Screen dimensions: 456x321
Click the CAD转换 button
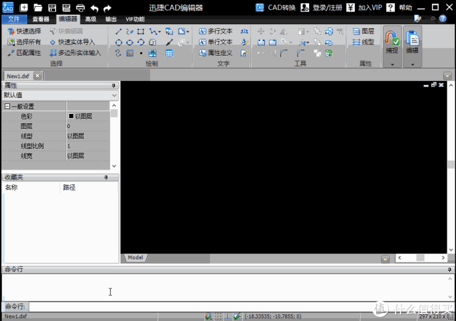[x=276, y=8]
